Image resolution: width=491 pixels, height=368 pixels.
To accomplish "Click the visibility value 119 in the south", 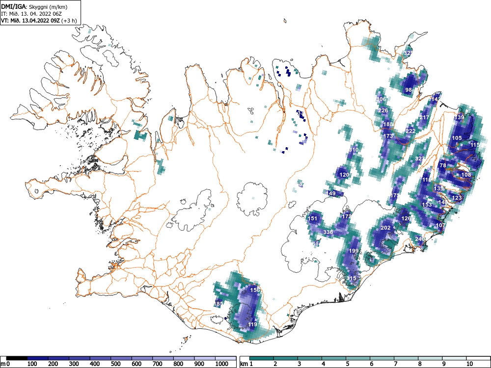I will point(252,324).
